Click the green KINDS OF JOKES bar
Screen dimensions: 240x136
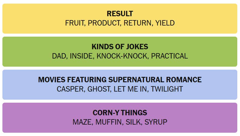[120, 52]
